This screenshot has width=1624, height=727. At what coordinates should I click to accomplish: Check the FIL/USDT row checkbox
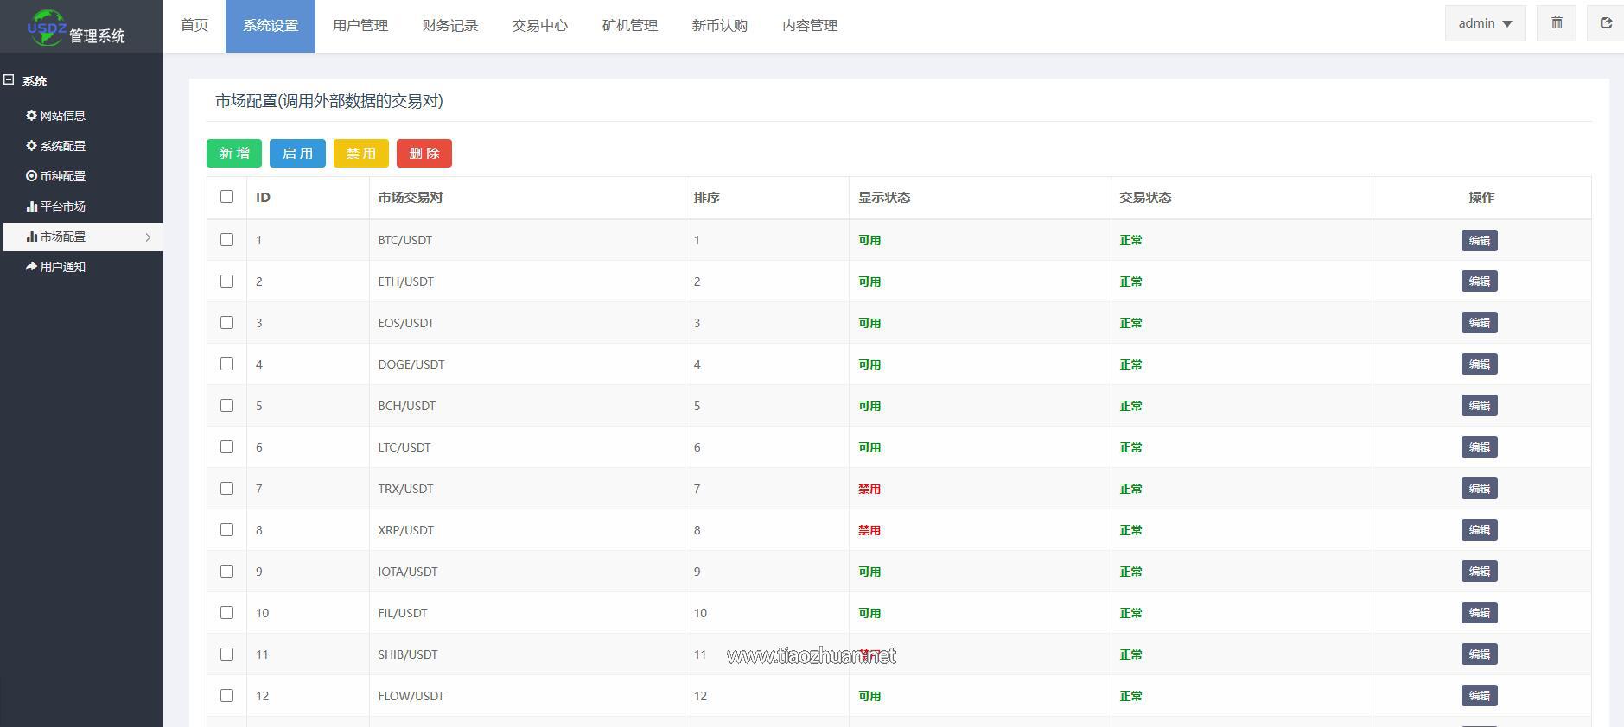pyautogui.click(x=226, y=612)
